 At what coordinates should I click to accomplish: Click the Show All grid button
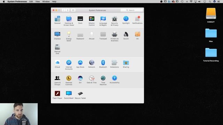(x=73, y=10)
